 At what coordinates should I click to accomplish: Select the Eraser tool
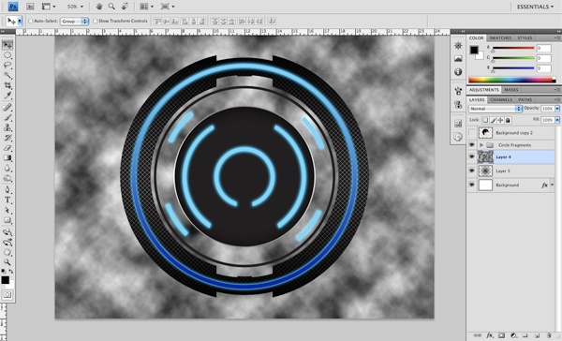tap(7, 148)
